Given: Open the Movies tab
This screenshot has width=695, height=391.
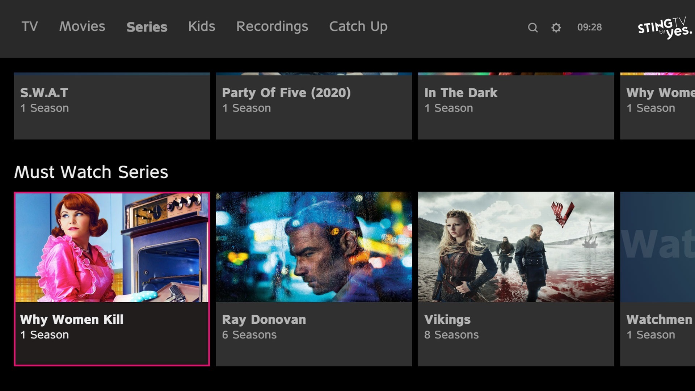Looking at the screenshot, I should pos(82,26).
